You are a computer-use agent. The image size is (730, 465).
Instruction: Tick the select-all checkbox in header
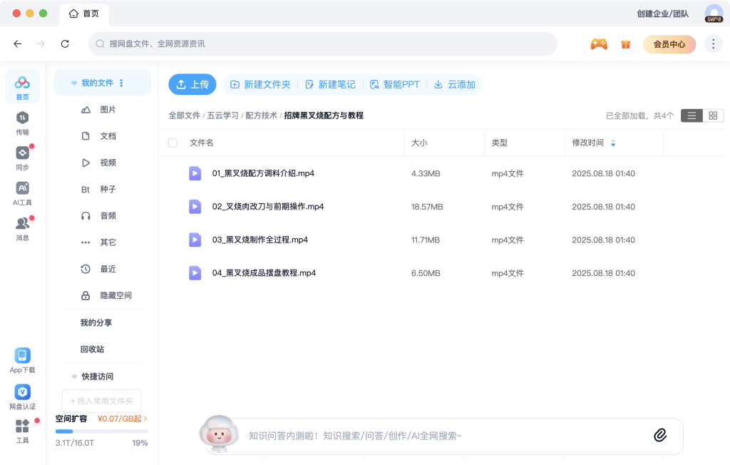tap(173, 143)
